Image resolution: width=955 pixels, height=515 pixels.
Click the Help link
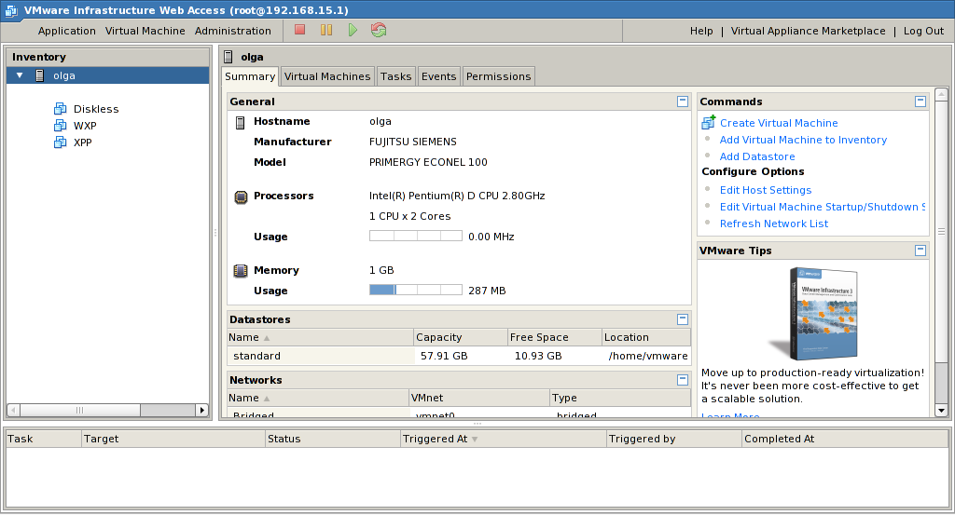(x=701, y=31)
